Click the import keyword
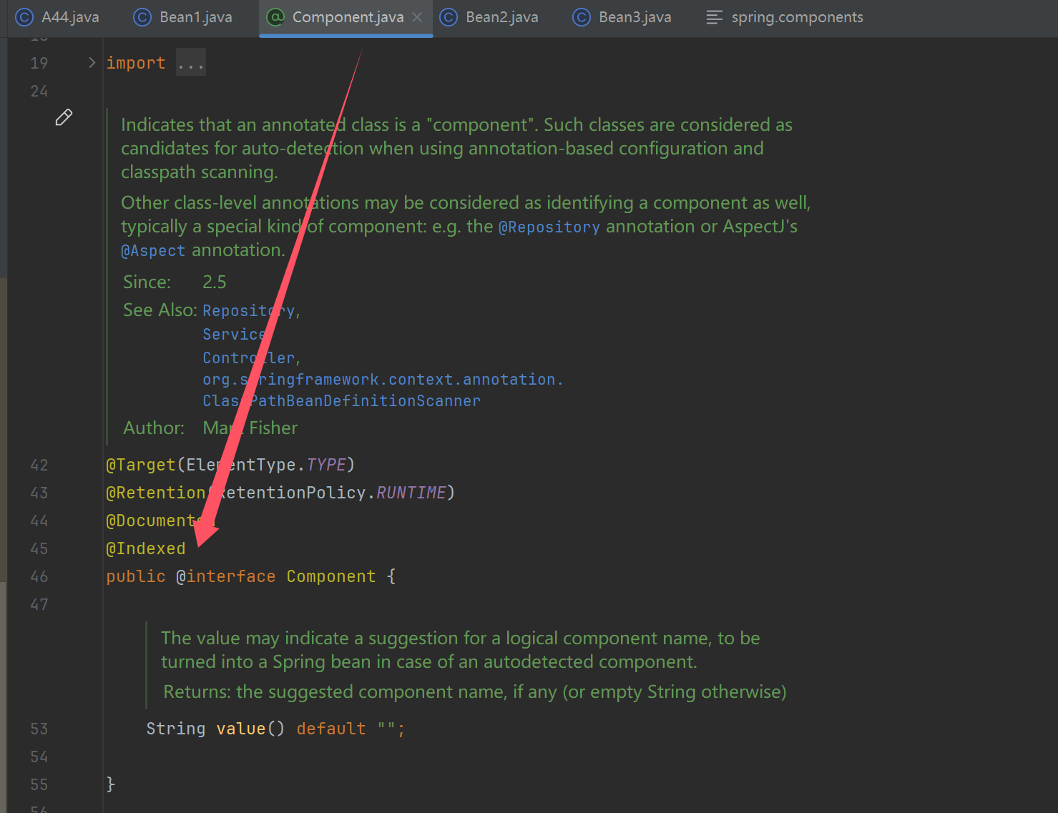The image size is (1058, 813). pyautogui.click(x=136, y=63)
